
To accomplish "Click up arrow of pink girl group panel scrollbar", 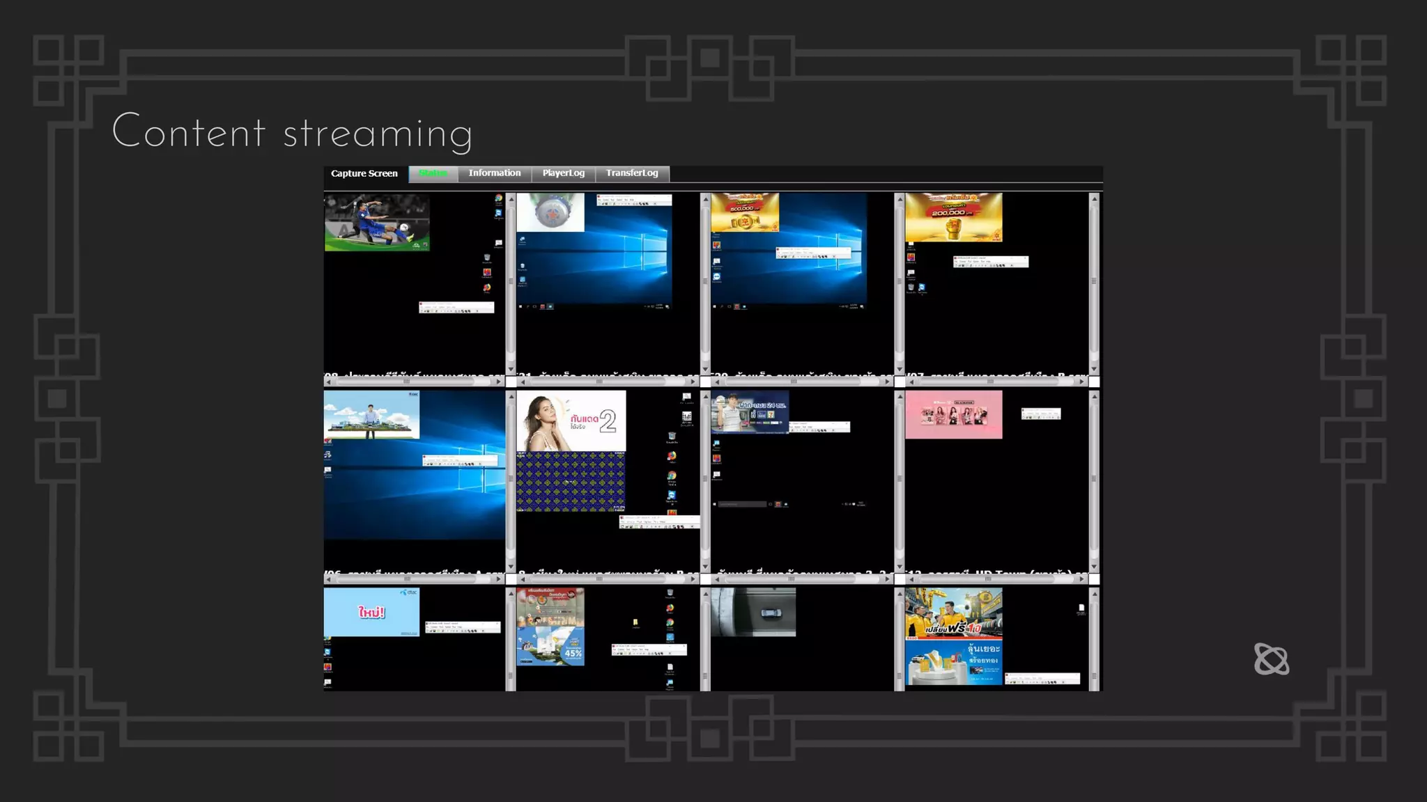I will tap(1094, 396).
